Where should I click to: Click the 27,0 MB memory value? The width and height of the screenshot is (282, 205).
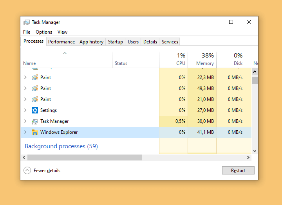pos(206,110)
